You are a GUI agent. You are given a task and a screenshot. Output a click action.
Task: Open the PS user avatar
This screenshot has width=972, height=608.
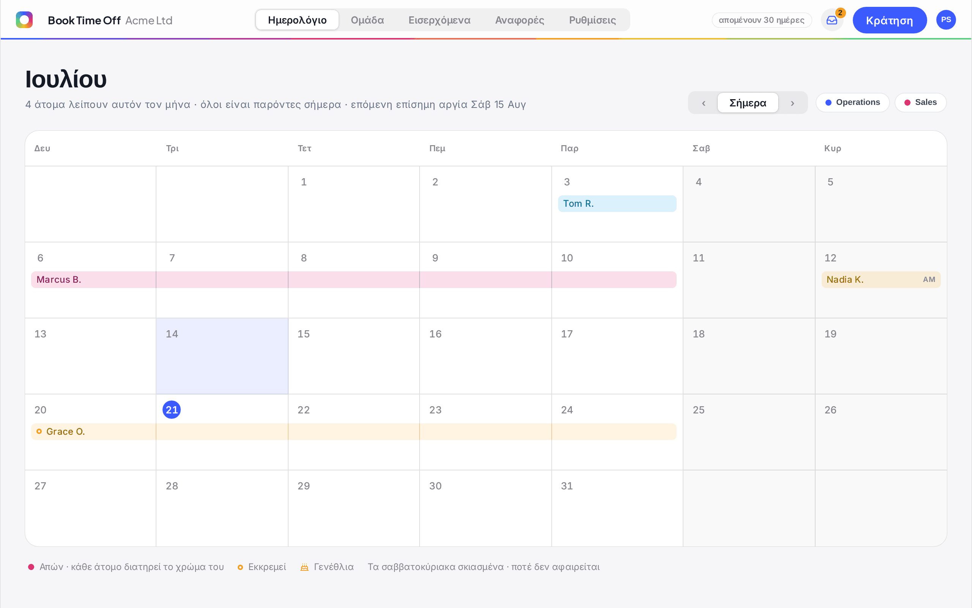coord(946,20)
